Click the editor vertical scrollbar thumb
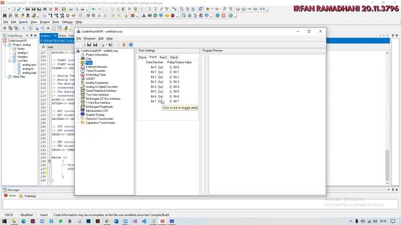 387,165
